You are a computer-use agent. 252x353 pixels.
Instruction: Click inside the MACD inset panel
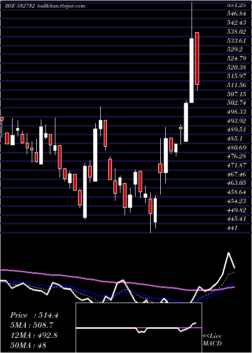coord(139,328)
